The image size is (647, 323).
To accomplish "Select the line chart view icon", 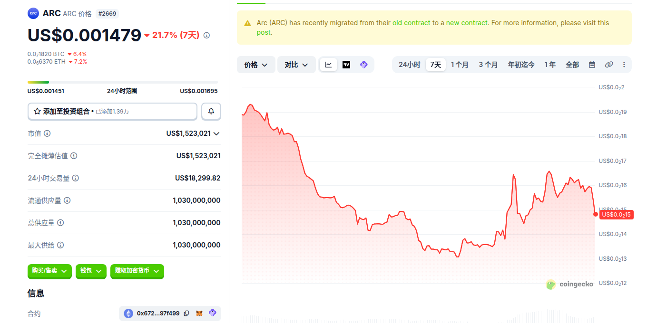I will (328, 65).
